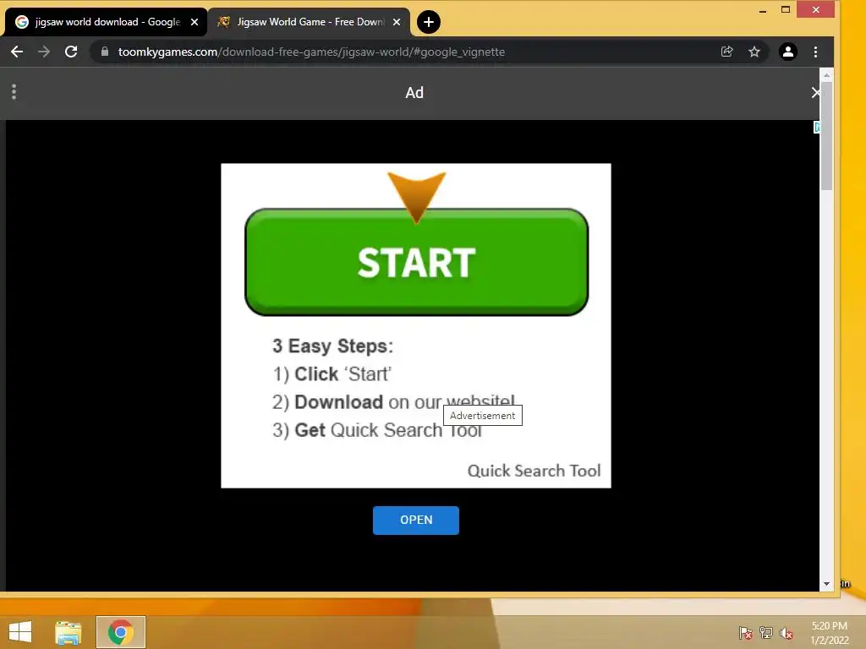Click the Quick Search Tool text
This screenshot has width=866, height=649.
(534, 471)
